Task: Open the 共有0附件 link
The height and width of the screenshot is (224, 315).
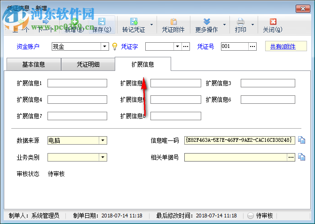Action: (283, 46)
